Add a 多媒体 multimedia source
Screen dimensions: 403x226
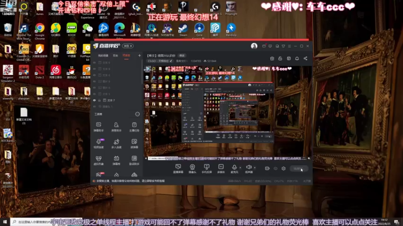[221, 169]
